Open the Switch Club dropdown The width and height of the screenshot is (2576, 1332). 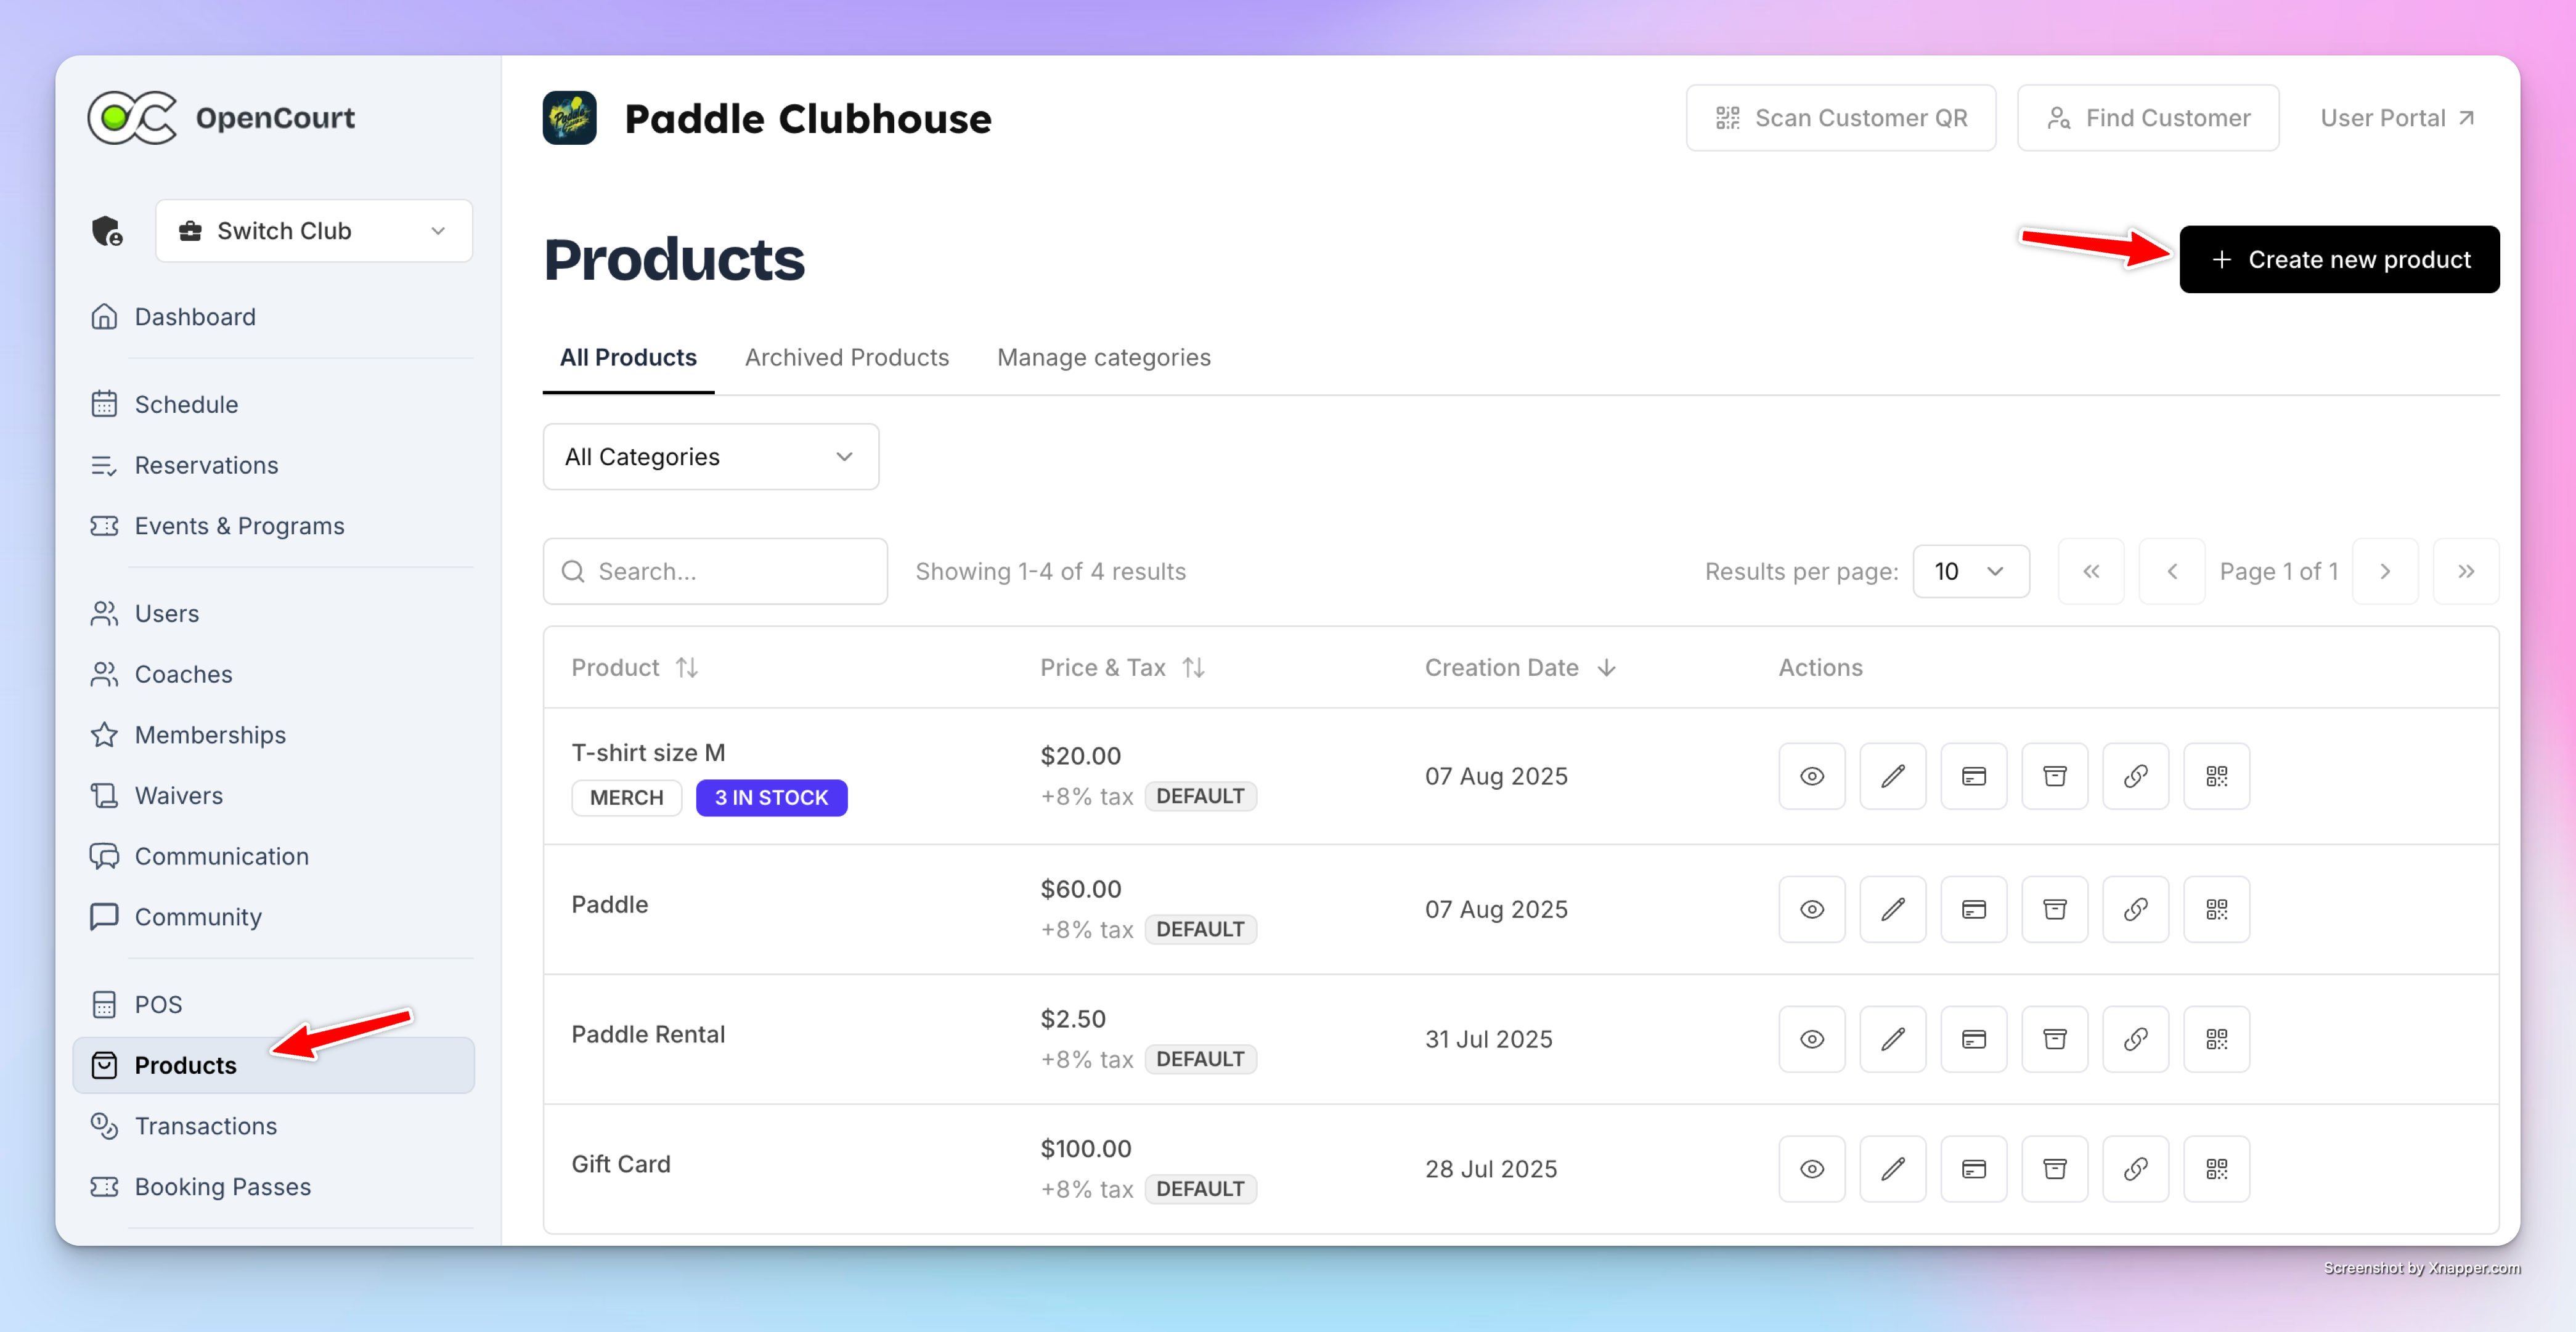(314, 231)
